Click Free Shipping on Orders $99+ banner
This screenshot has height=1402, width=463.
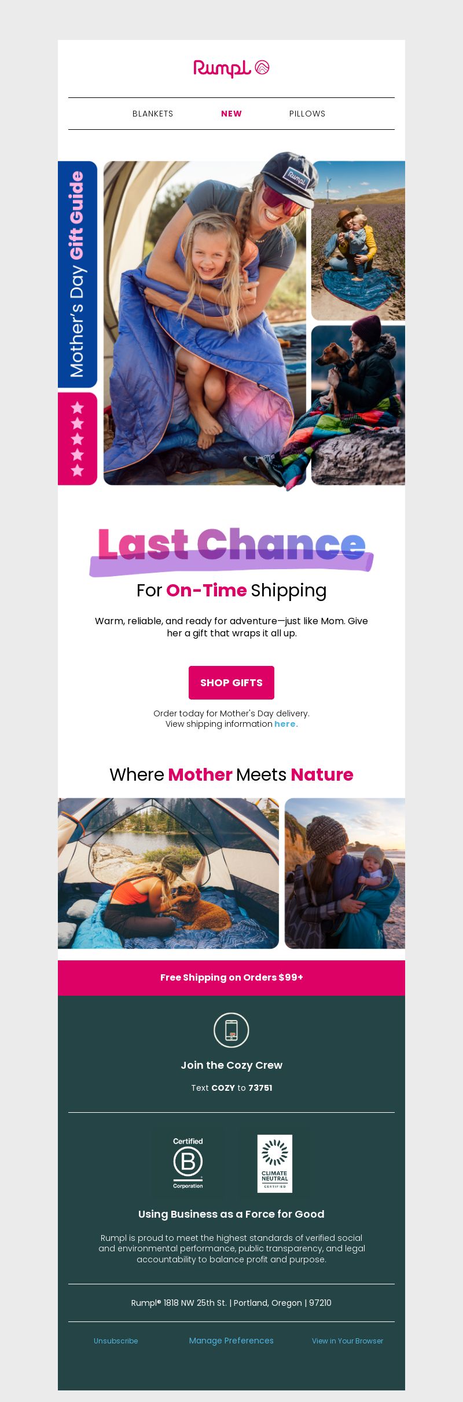(x=231, y=978)
